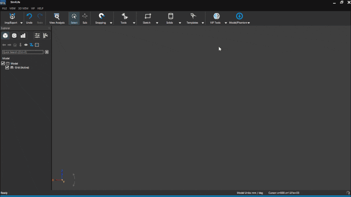Switch to the Simulation tab icon in Explorer

click(14, 36)
